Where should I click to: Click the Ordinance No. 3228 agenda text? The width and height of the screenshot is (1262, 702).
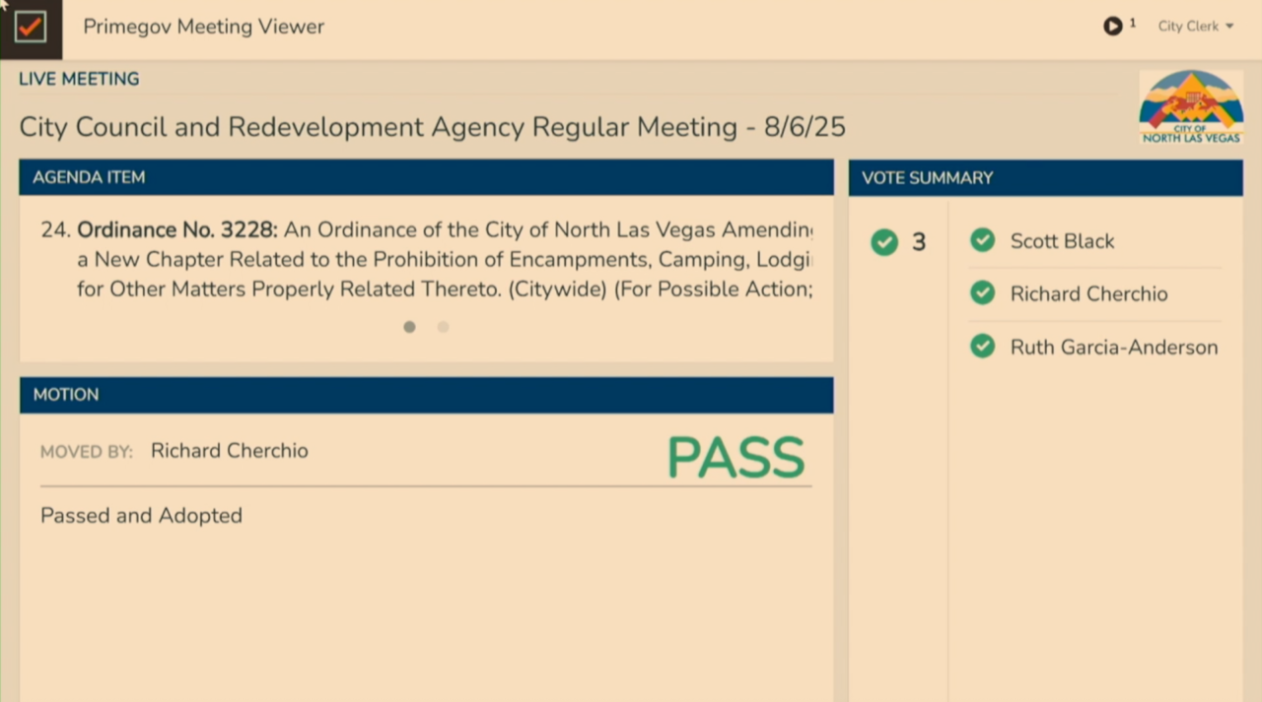[x=175, y=229]
